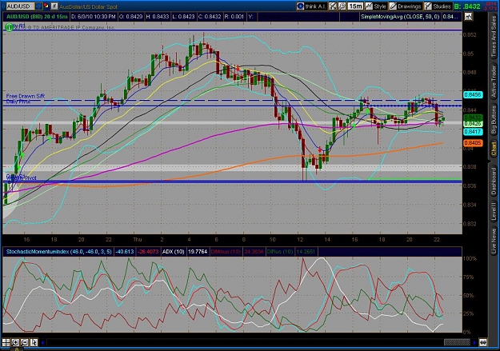Click the small chart icon below Studies
This screenshot has height=351, width=500.
(469, 17)
